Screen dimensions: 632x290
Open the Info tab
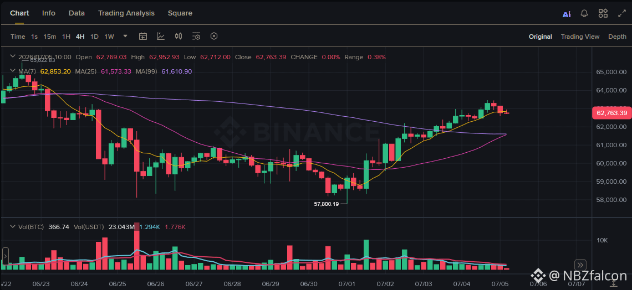(49, 13)
